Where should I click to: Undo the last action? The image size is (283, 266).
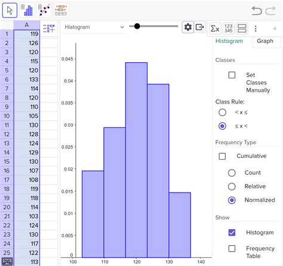coord(257,10)
